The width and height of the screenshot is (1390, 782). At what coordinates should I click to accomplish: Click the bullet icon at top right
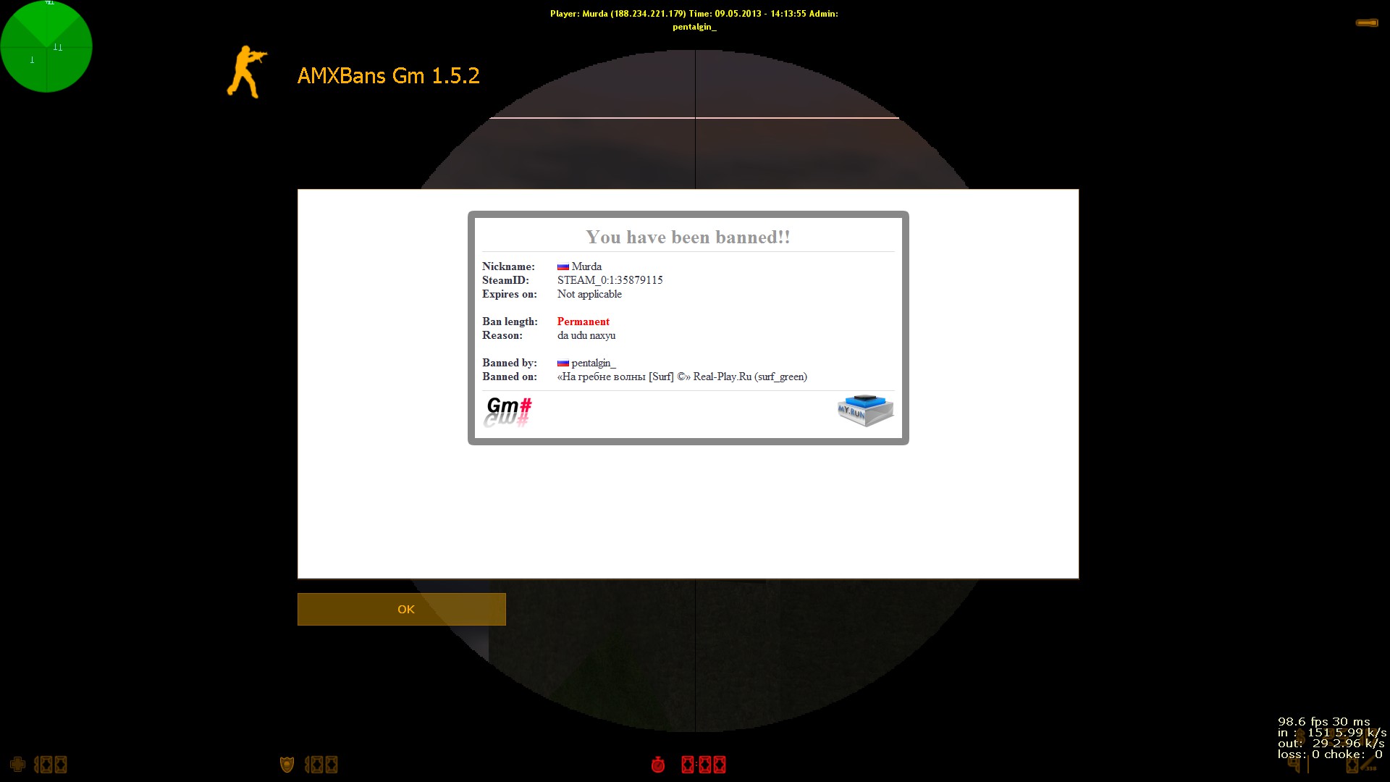coord(1366,23)
